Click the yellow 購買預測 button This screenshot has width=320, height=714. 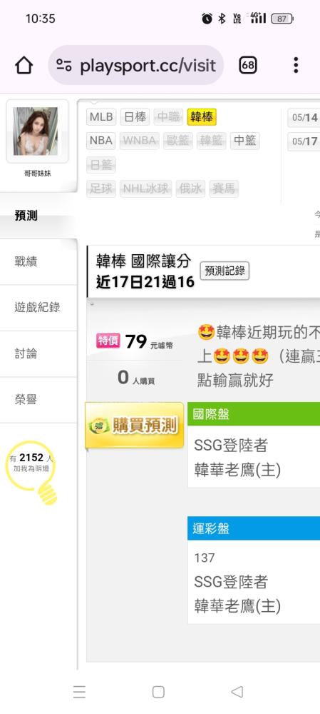[135, 426]
